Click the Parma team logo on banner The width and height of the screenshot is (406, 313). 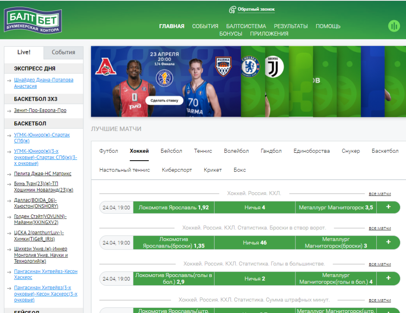pos(223,67)
